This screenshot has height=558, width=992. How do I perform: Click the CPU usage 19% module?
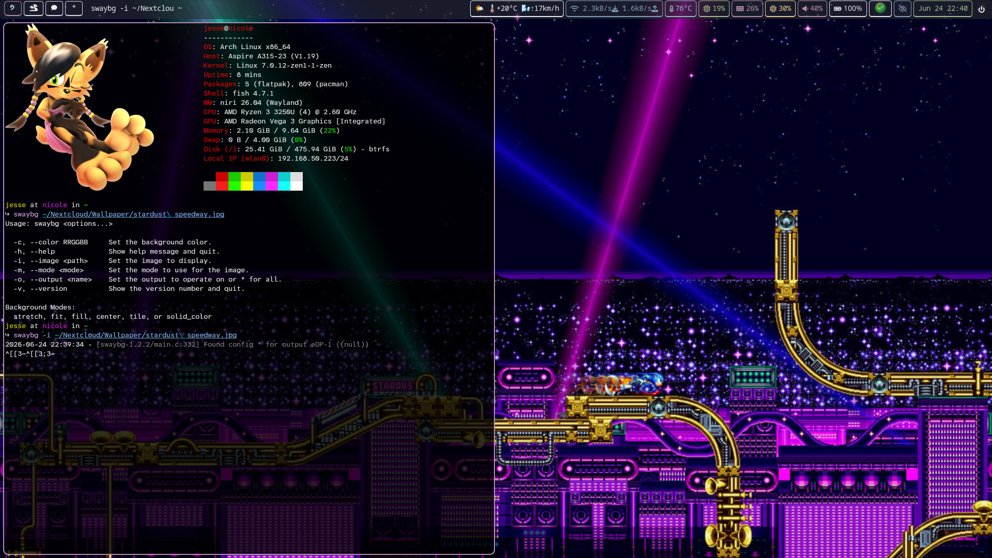click(714, 8)
